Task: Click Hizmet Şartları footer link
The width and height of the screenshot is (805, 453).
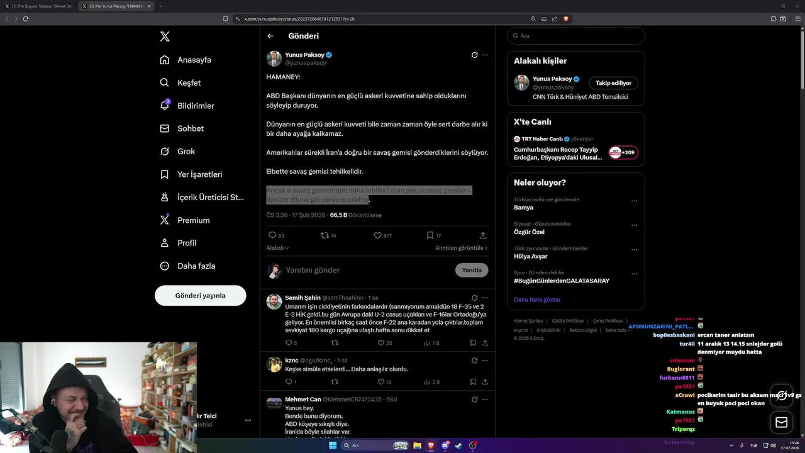Action: pyautogui.click(x=528, y=321)
